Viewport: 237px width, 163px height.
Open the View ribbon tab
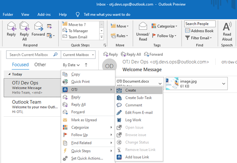click(x=25, y=14)
